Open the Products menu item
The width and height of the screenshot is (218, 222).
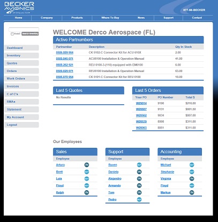pos(77,18)
